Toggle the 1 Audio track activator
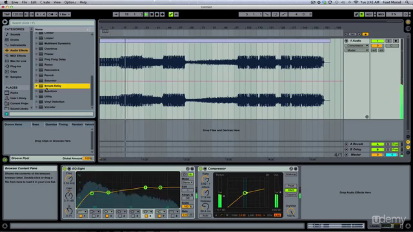Screen dimensions: 413x232 [x=378, y=41]
